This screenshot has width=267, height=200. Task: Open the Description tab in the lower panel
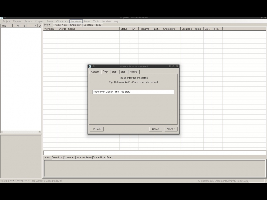click(57, 157)
